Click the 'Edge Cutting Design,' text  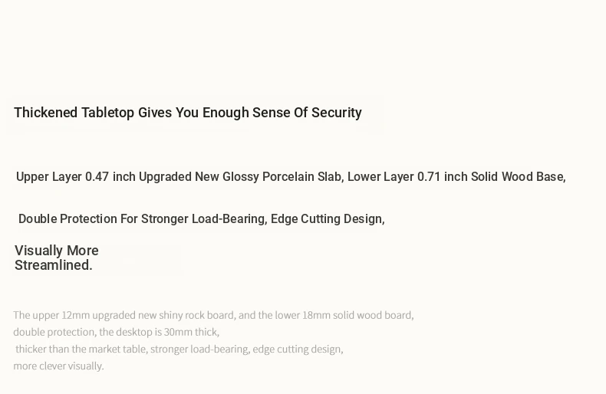(x=328, y=219)
